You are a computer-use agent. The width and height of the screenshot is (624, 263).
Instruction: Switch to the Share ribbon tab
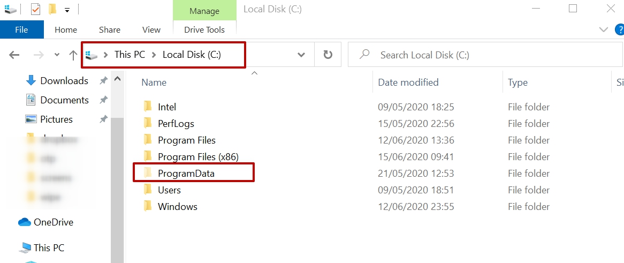coord(110,29)
